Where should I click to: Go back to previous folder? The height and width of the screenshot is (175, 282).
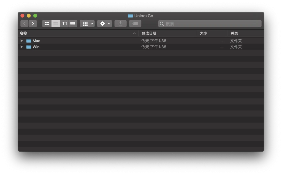[25, 24]
